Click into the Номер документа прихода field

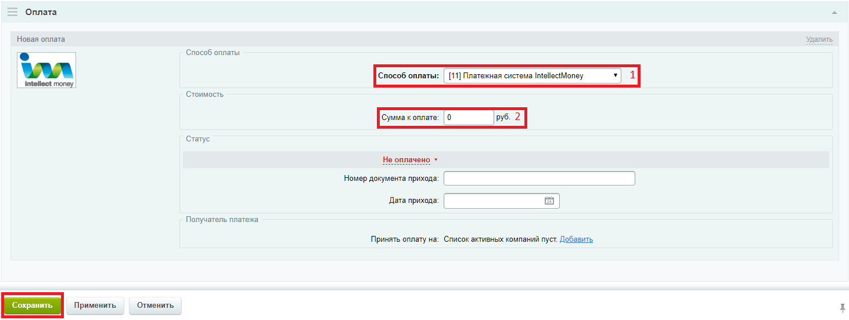539,178
